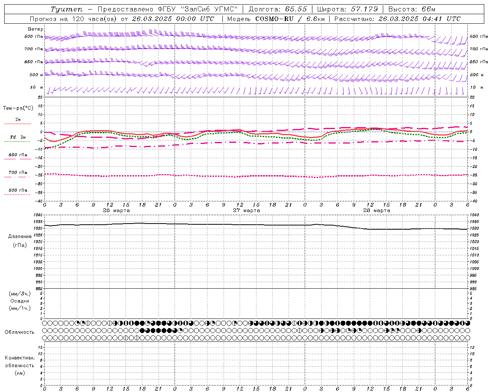Click the "Облачность" cloud cover label

pyautogui.click(x=20, y=332)
